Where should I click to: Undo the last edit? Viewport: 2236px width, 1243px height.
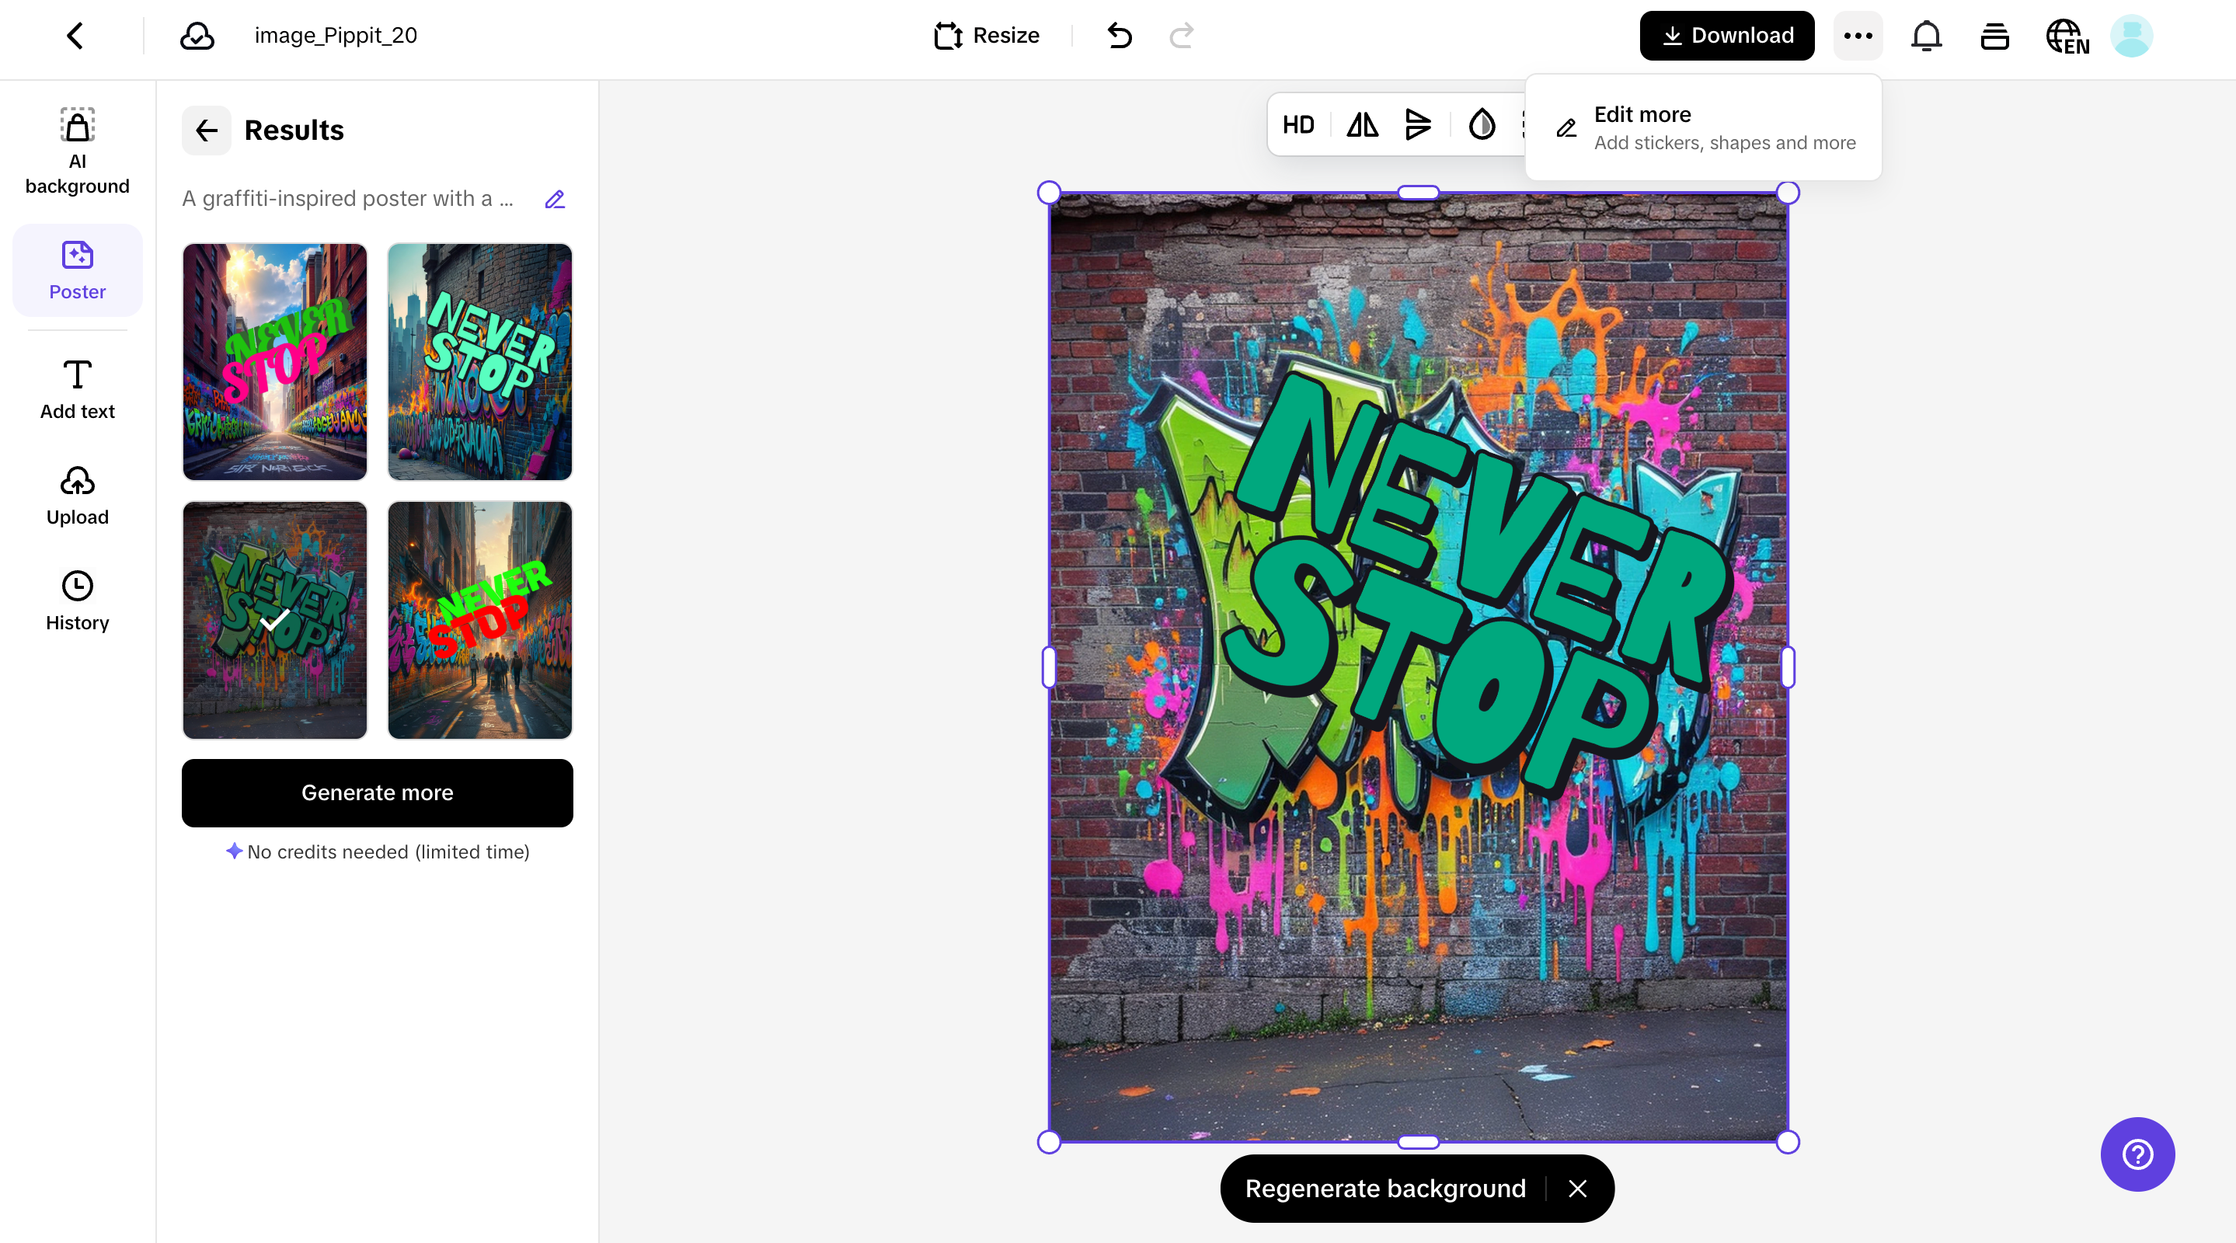pyautogui.click(x=1119, y=36)
